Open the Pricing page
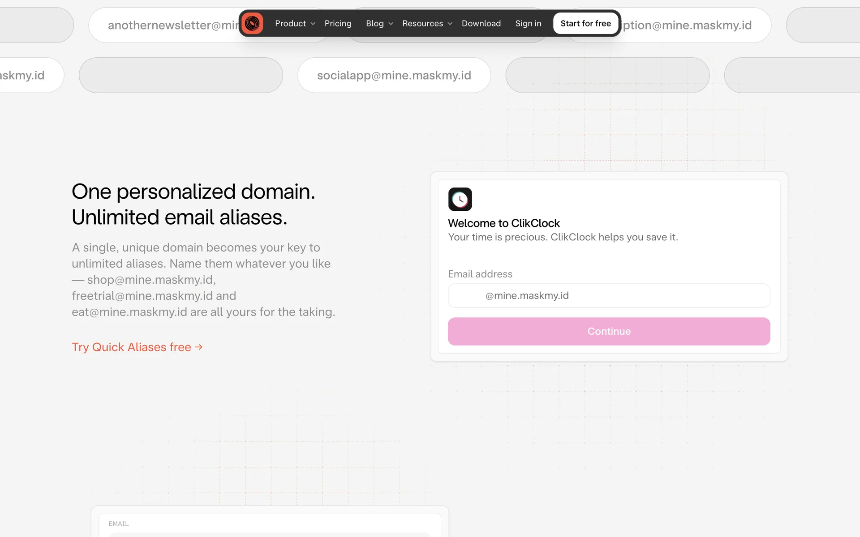Viewport: 860px width, 537px height. pos(338,23)
